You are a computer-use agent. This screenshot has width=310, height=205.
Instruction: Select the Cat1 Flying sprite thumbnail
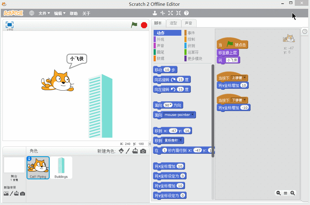pos(38,167)
